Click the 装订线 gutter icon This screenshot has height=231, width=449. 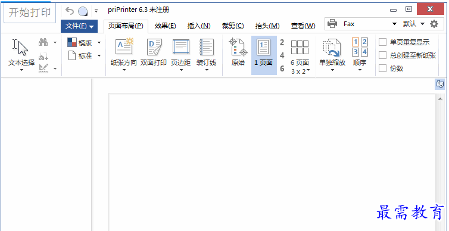click(x=206, y=47)
